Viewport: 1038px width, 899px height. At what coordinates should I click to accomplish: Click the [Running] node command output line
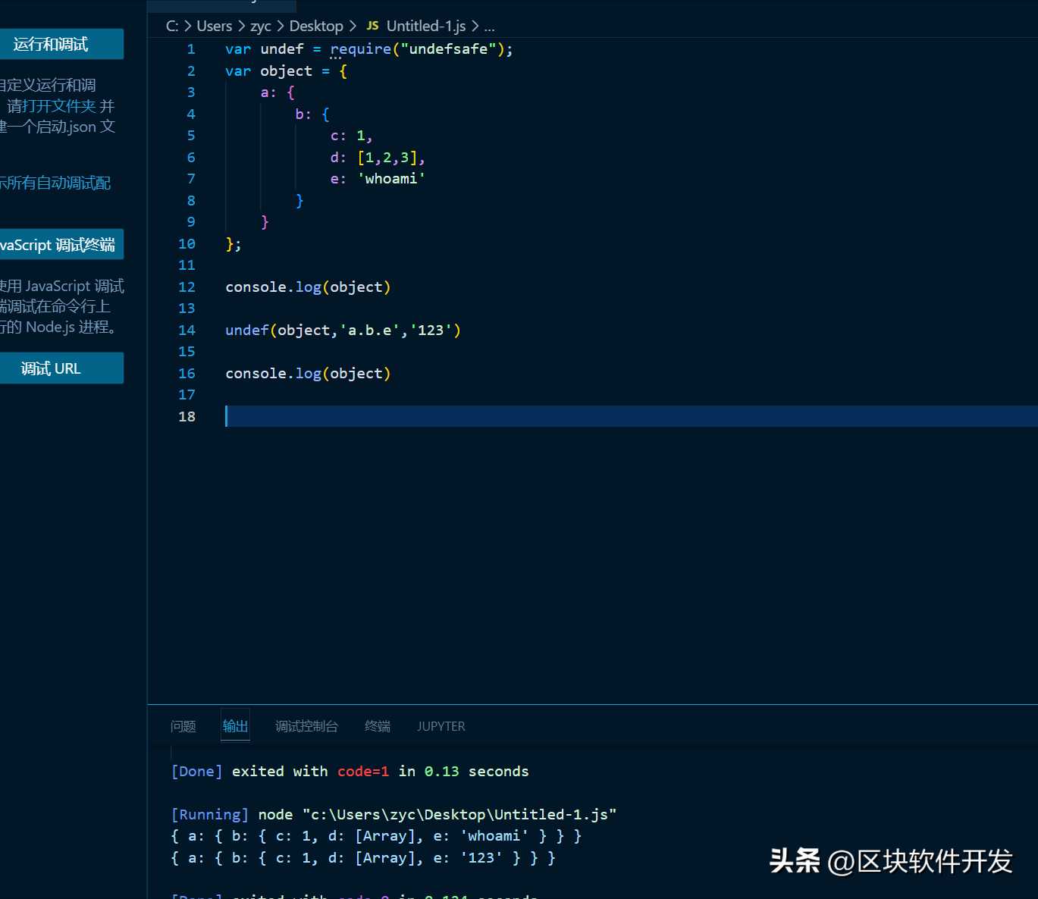[x=394, y=814]
